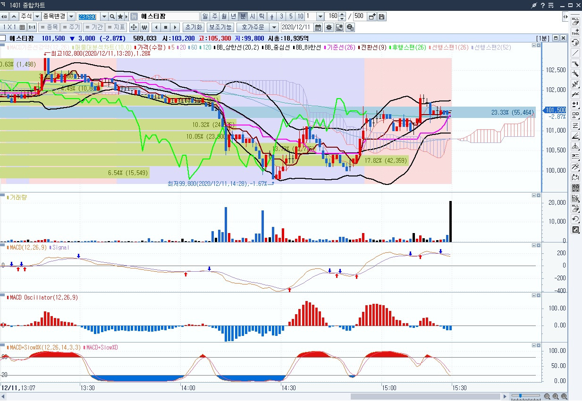Set interval with the 3 minute button
Viewport: 582px width, 401px height.
click(x=282, y=16)
